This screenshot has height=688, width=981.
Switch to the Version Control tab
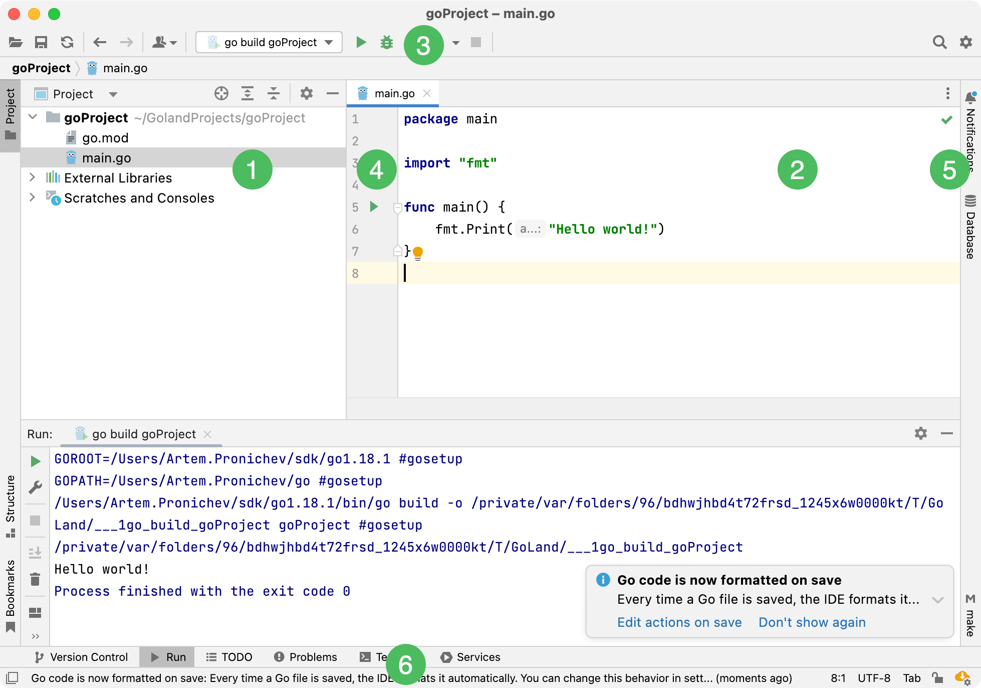click(x=81, y=657)
